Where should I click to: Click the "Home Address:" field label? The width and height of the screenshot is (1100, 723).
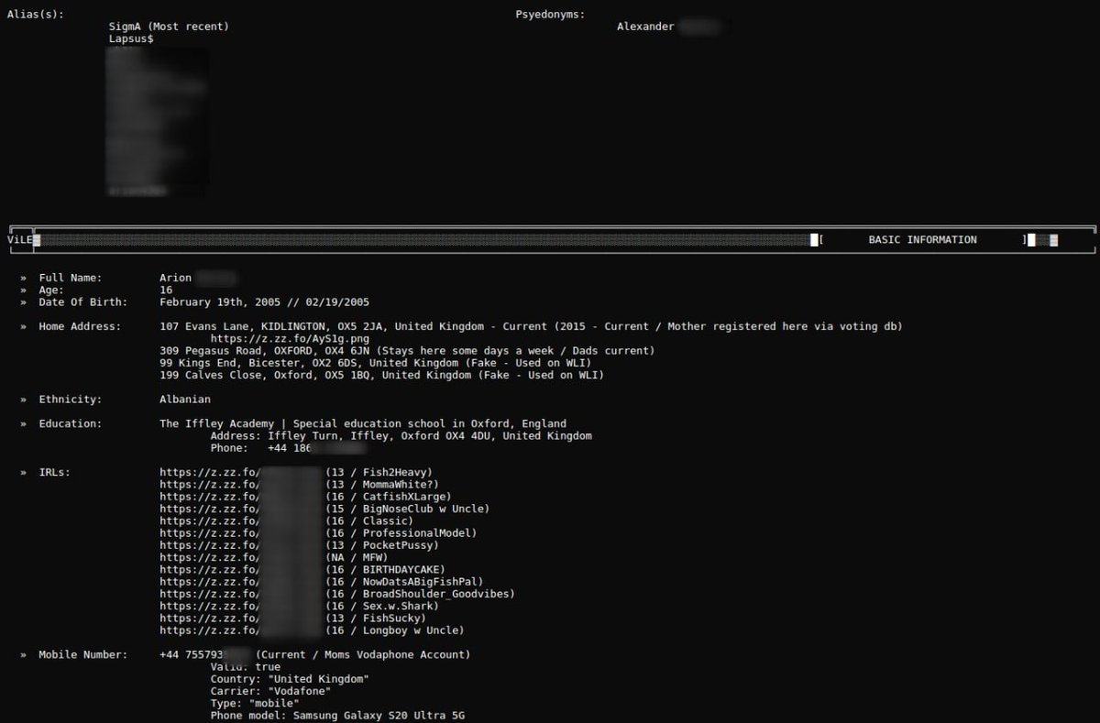(x=80, y=326)
